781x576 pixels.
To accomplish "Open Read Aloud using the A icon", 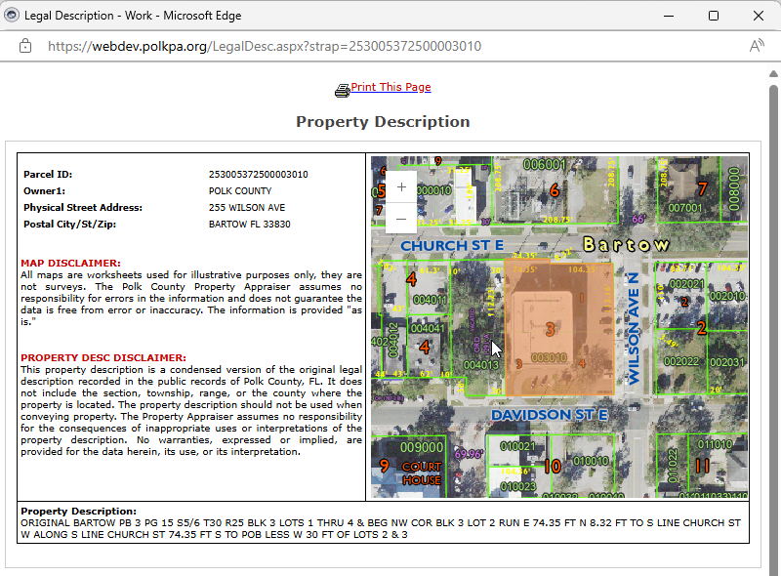I will pyautogui.click(x=757, y=45).
